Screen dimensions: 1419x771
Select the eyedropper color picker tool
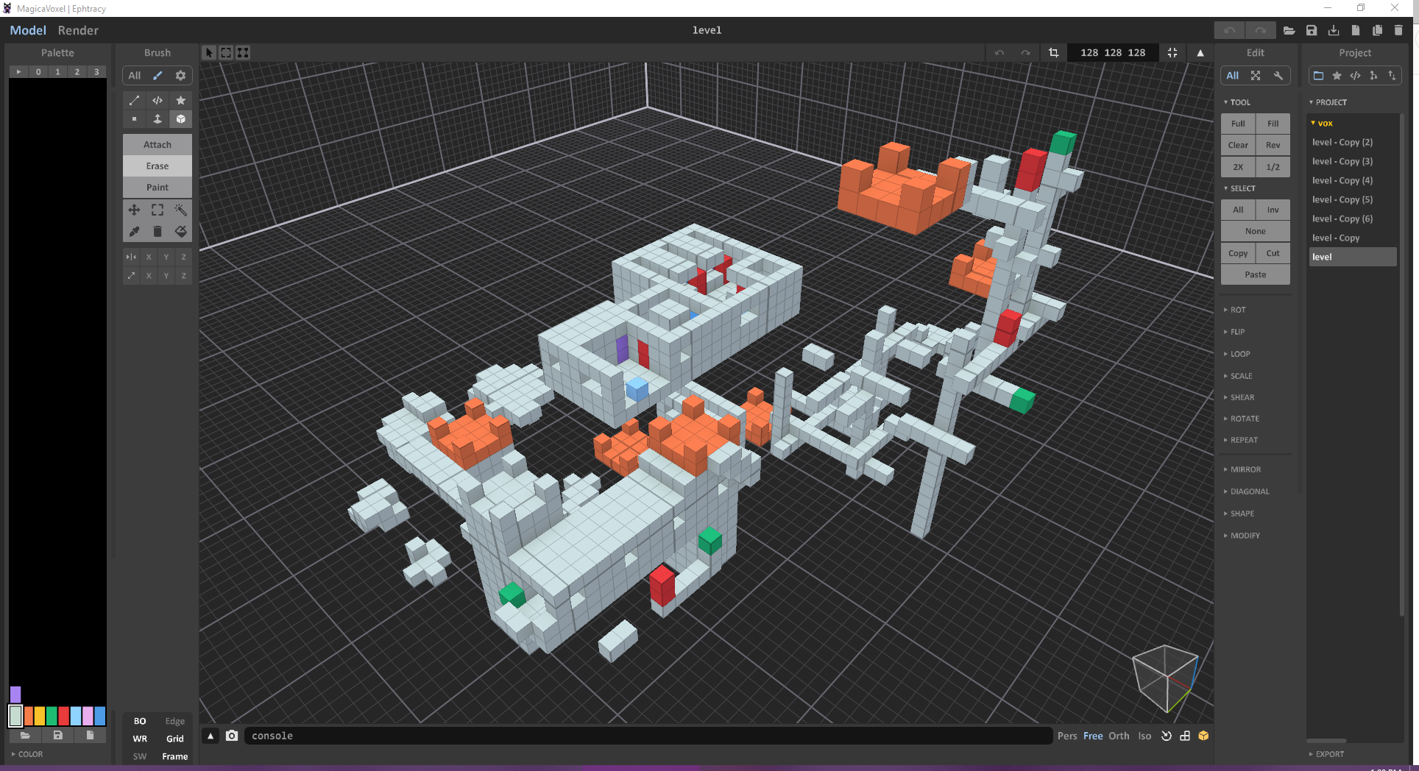(x=134, y=232)
